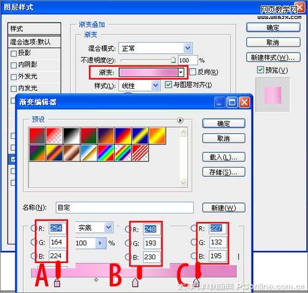Image resolution: width=308 pixels, height=293 pixels.
Task: Open the 实底 gradient type dropdown
Action: pyautogui.click(x=109, y=228)
